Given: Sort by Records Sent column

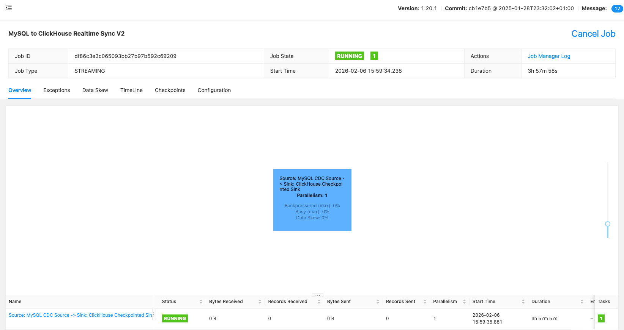Looking at the screenshot, I should click(425, 302).
